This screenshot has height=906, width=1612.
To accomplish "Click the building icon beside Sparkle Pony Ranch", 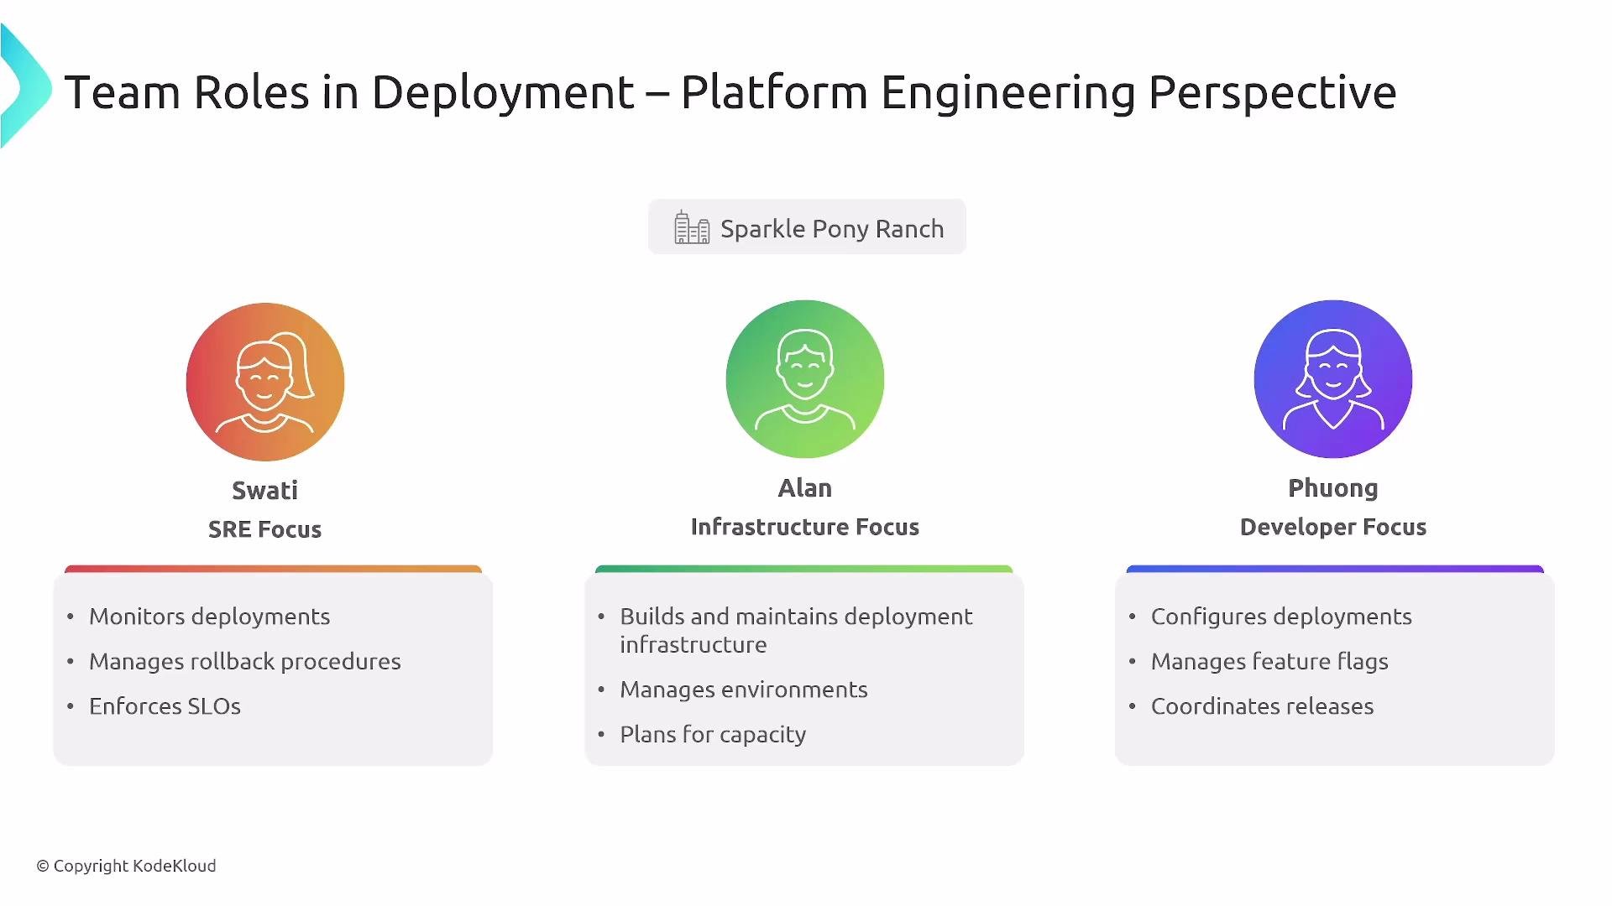I will (692, 227).
